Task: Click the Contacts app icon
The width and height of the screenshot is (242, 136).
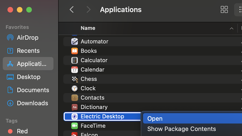Action: pos(75,98)
